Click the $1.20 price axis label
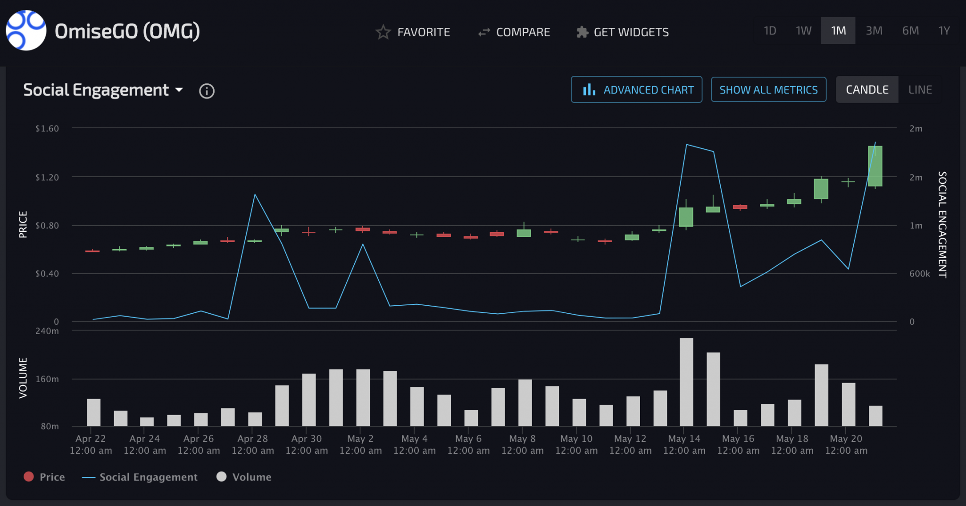 pos(47,177)
